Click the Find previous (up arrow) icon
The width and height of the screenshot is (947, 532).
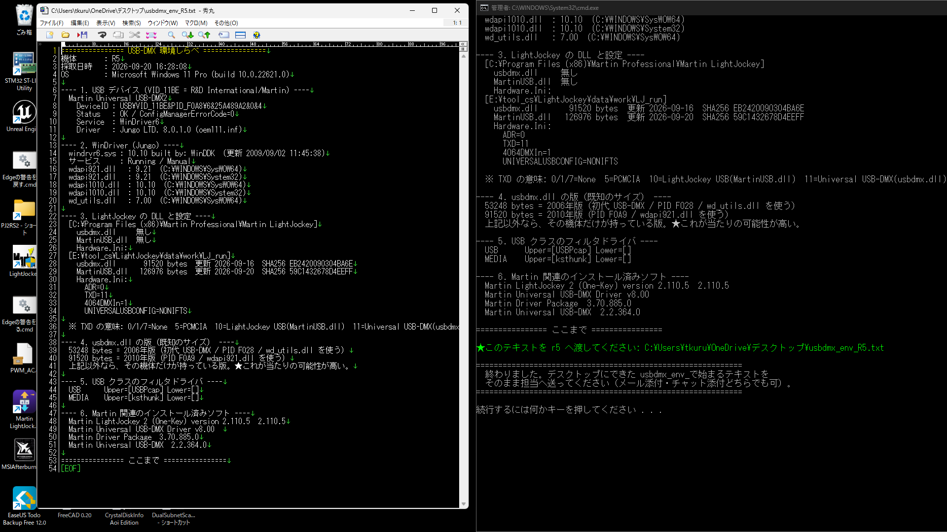(x=204, y=35)
